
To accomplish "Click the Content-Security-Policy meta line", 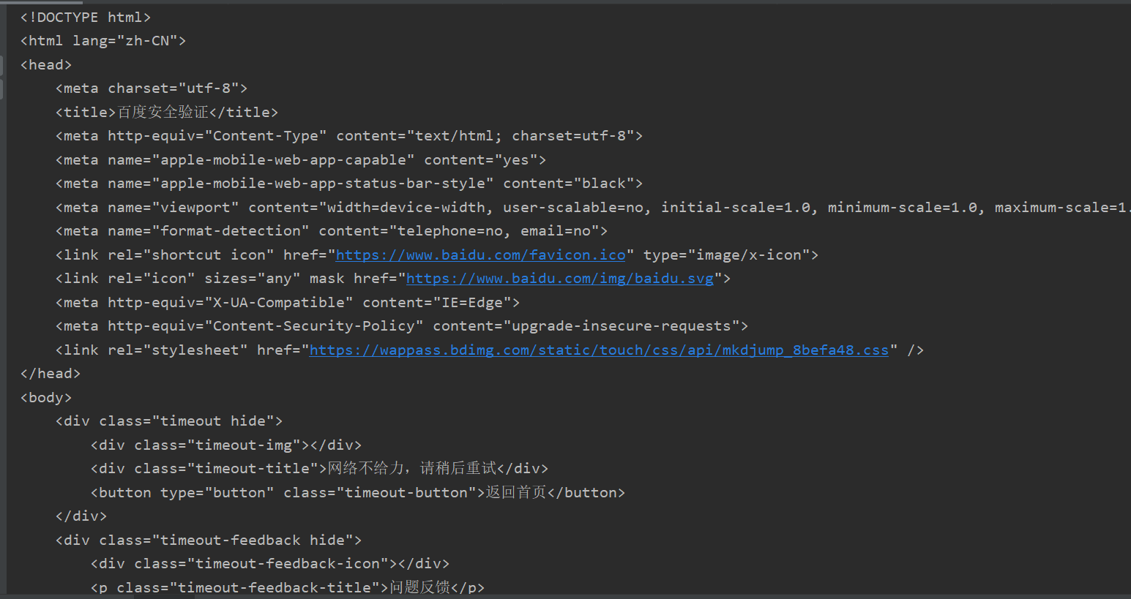I will pyautogui.click(x=402, y=326).
